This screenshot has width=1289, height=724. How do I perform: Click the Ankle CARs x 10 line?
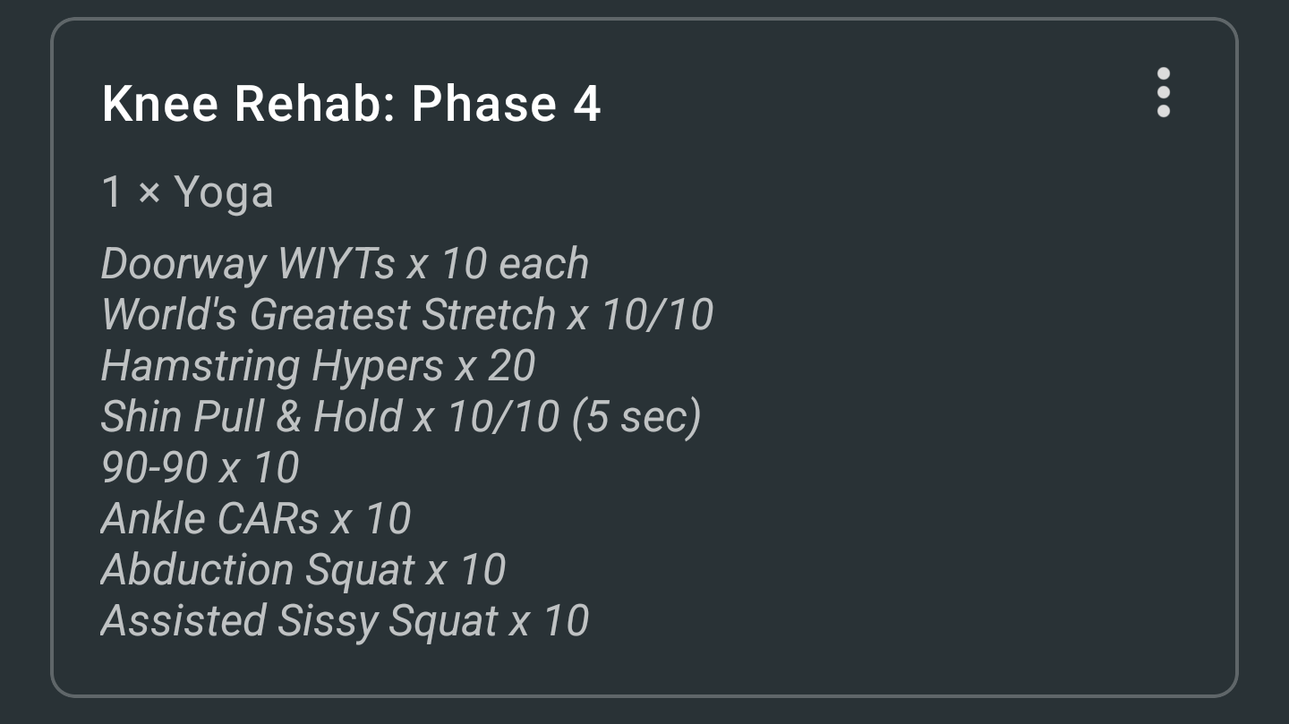[256, 519]
